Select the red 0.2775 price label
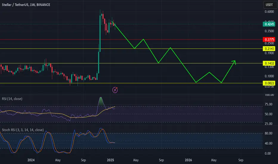This screenshot has height=164, width=278. [269, 39]
